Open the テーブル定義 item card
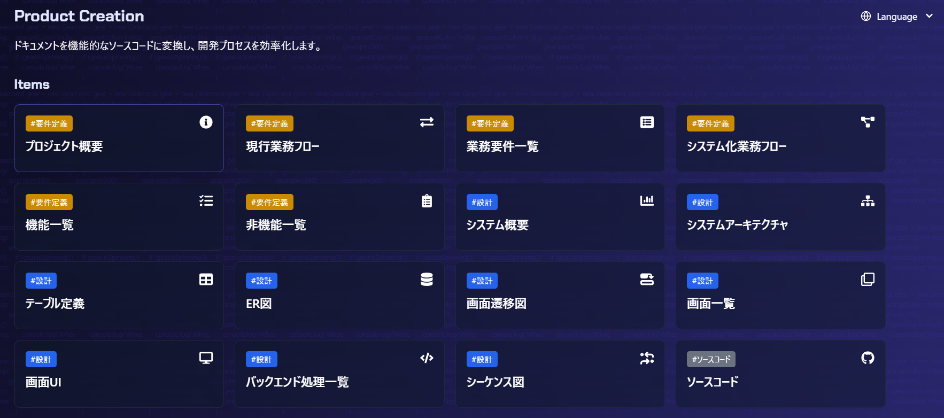The height and width of the screenshot is (418, 944). click(119, 296)
